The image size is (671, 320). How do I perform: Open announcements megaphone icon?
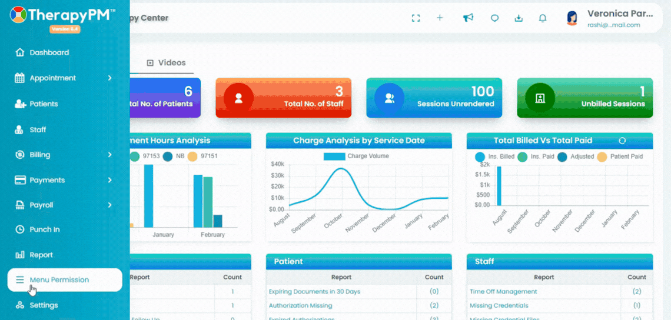click(468, 18)
